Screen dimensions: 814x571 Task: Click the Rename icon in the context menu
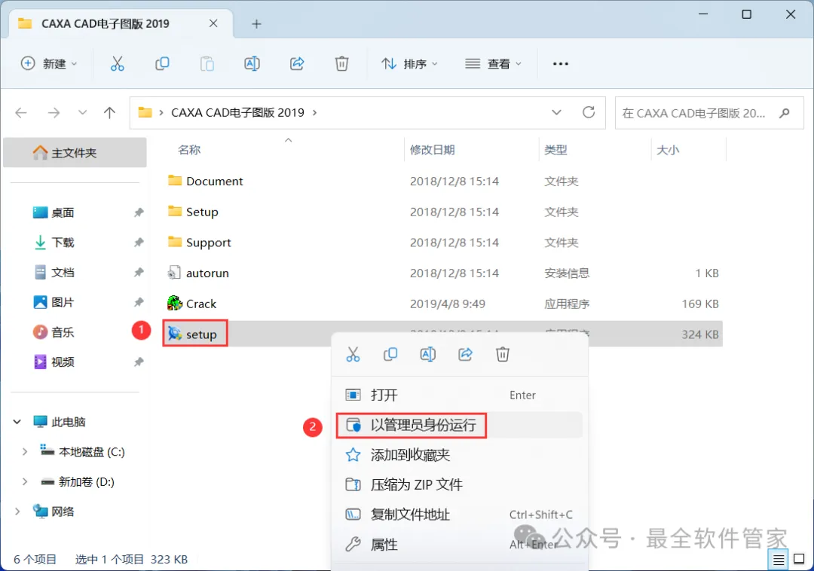click(x=428, y=354)
